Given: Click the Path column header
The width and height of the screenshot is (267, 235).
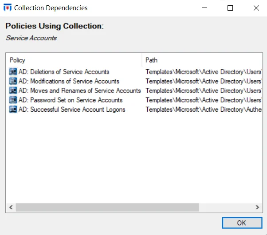Looking at the screenshot, I should click(x=202, y=60).
